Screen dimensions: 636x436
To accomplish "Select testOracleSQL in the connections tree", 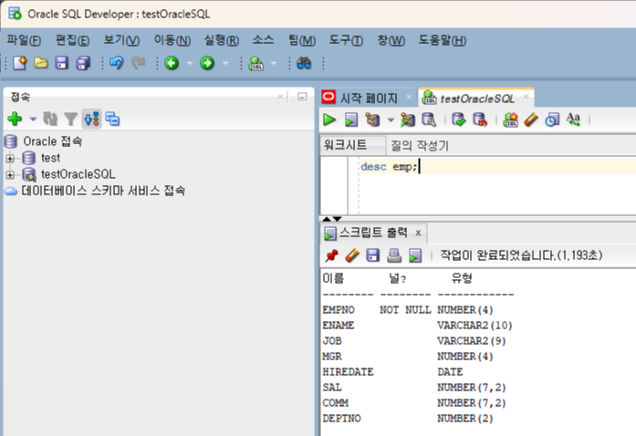I will point(78,174).
